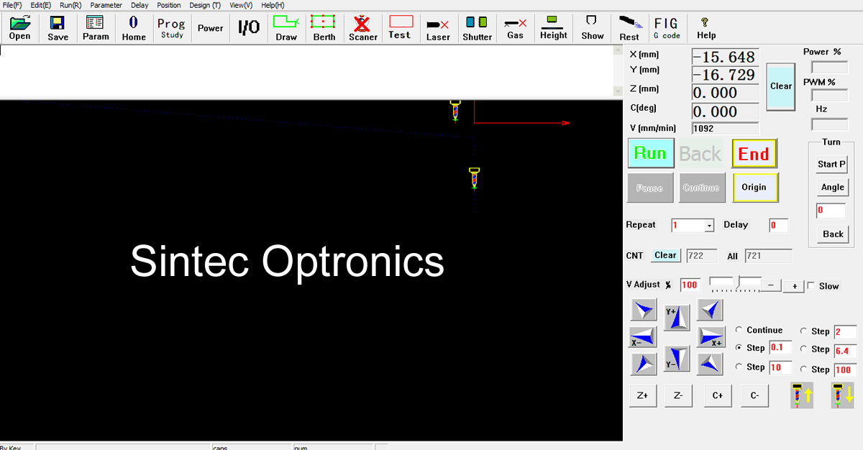Toggle the Laser toolbar icon
This screenshot has width=863, height=450.
438,28
